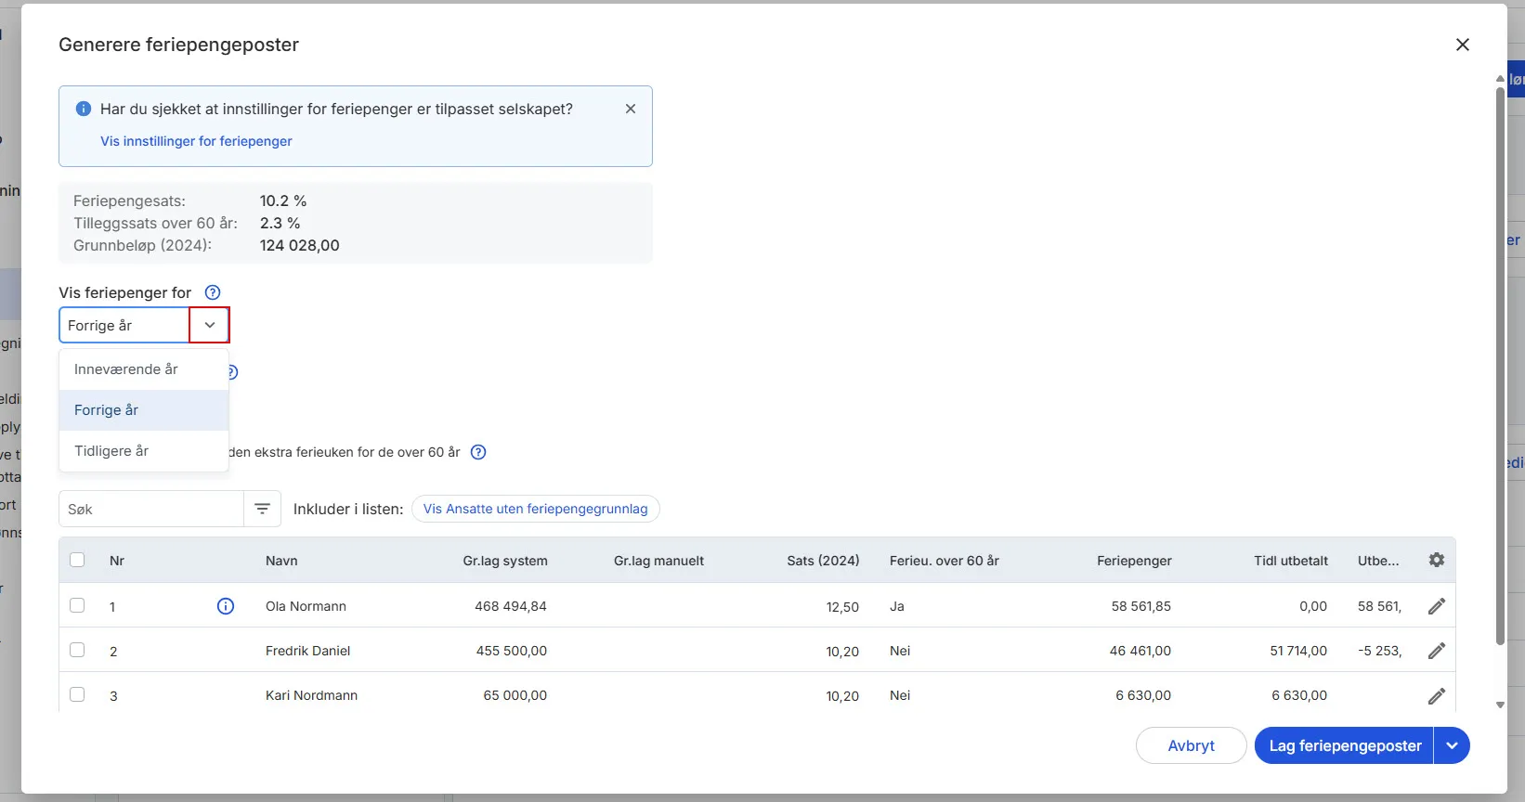Check the select-all checkbox in table header
The height and width of the screenshot is (802, 1525).
(x=77, y=560)
